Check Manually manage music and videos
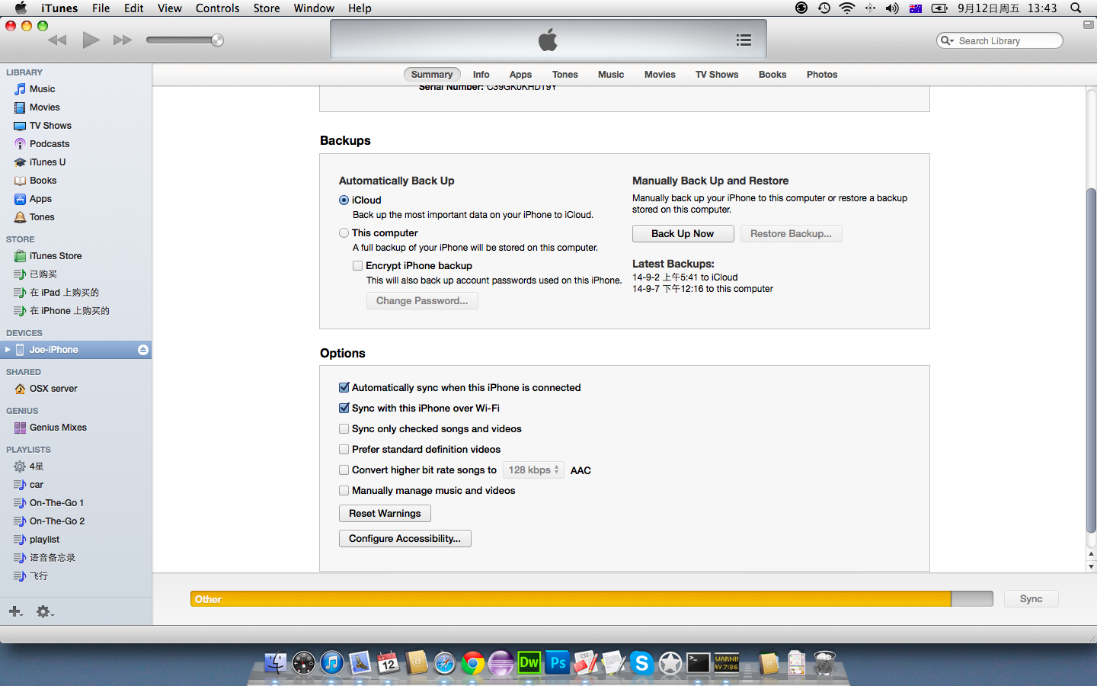The height and width of the screenshot is (686, 1097). tap(344, 491)
